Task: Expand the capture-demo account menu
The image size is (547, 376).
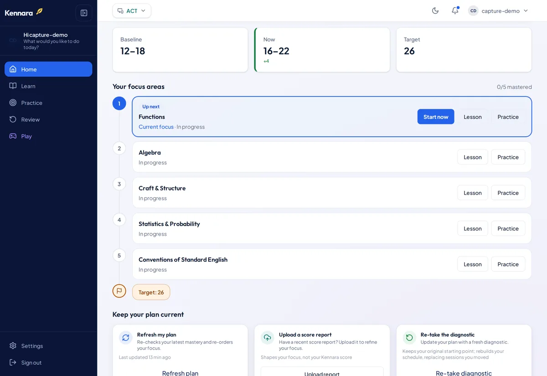Action: tap(499, 10)
